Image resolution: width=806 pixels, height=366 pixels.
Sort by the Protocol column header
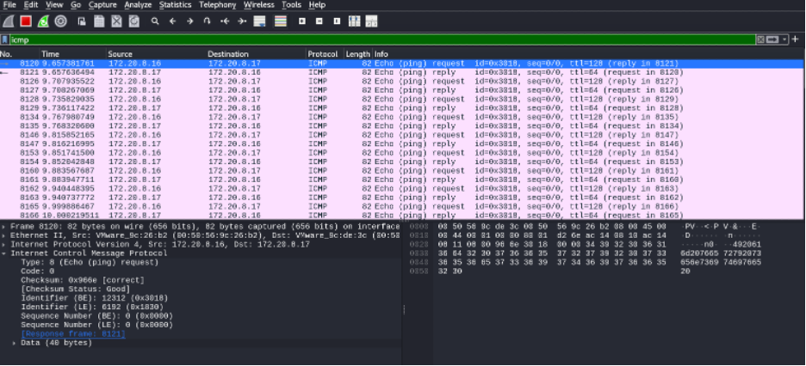(323, 54)
